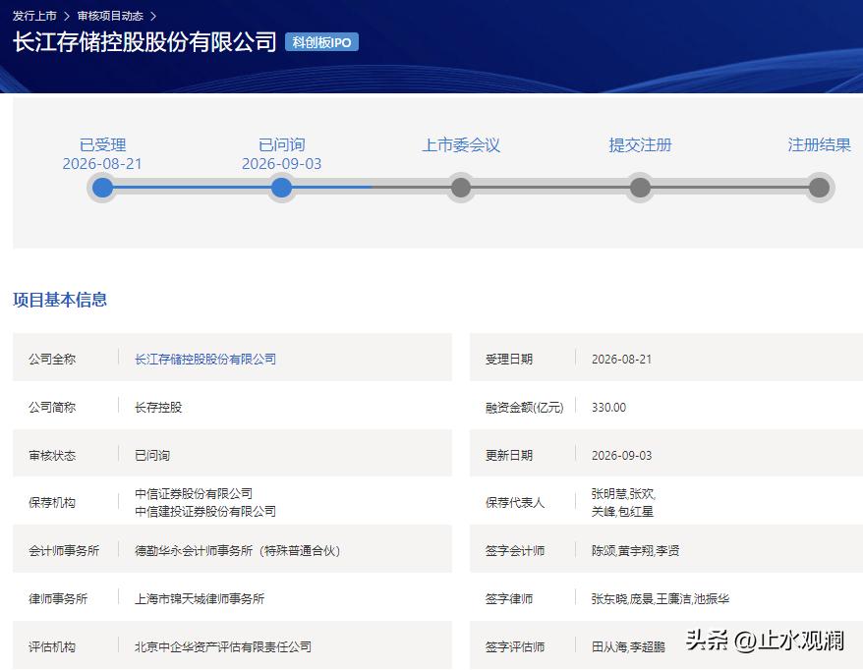Click the 关峰,包红星 representative names

(622, 511)
